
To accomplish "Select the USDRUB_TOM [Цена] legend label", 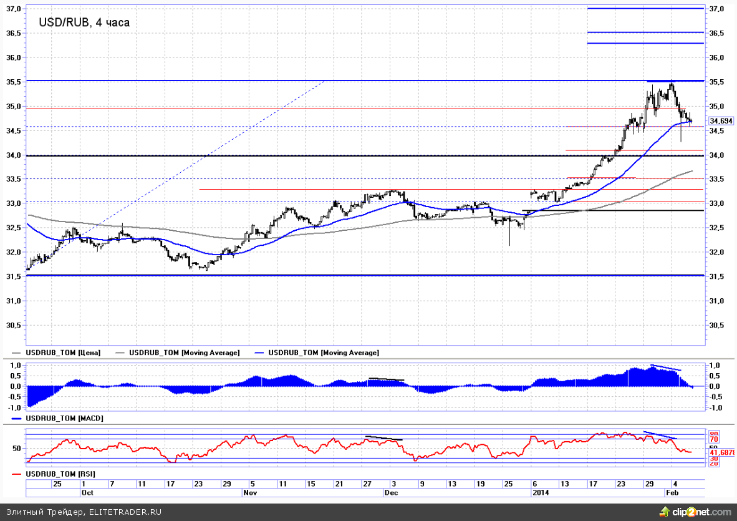I will click(x=63, y=353).
